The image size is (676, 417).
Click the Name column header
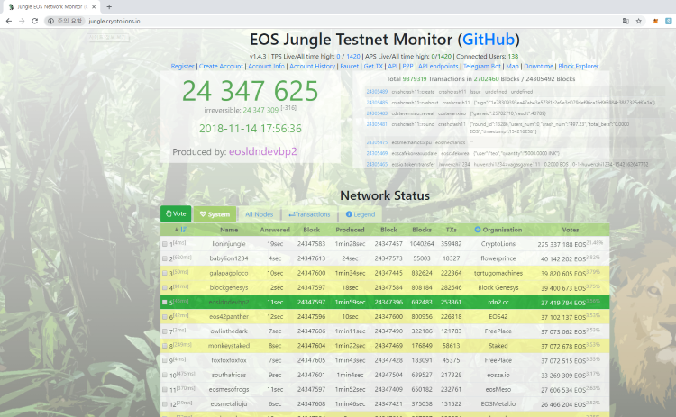(x=229, y=230)
